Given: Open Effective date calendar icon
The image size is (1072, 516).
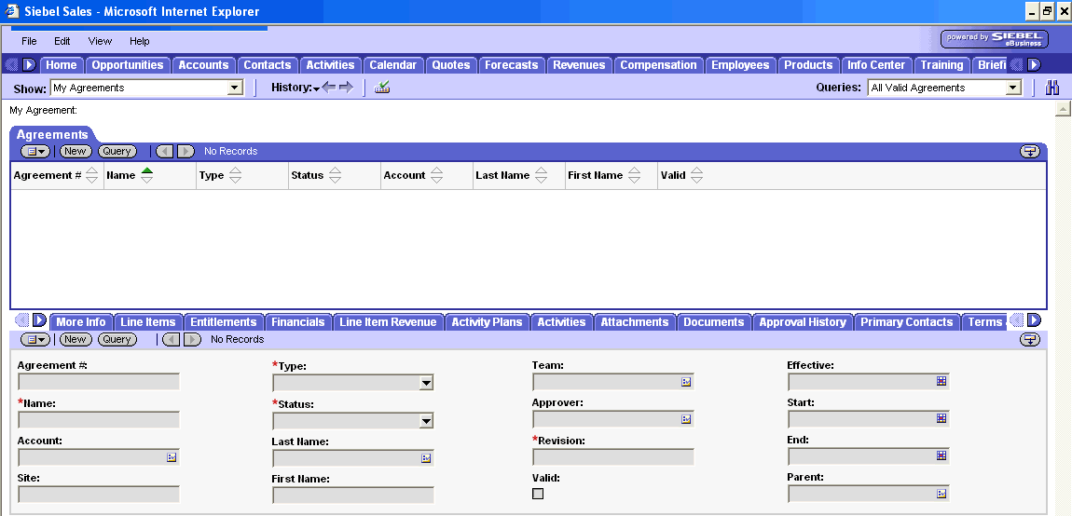Looking at the screenshot, I should point(941,381).
